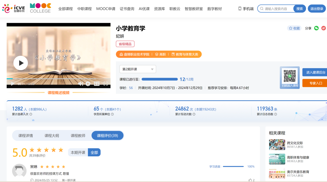Play the course overview video
The height and width of the screenshot is (182, 327).
(21, 63)
